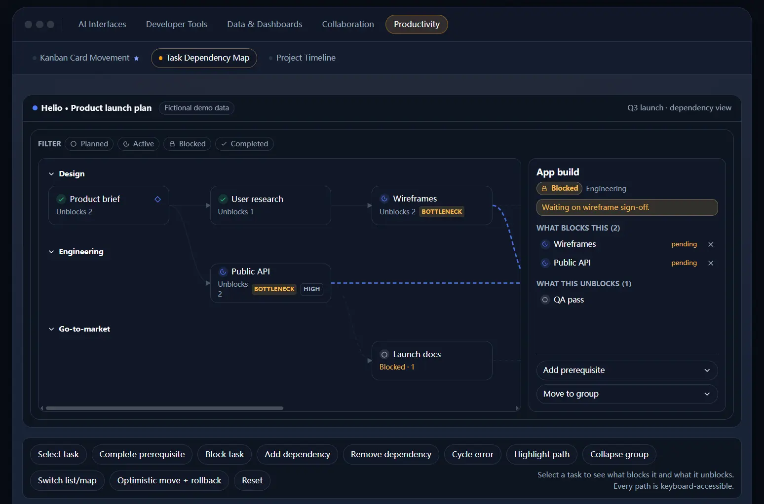The image size is (764, 504).
Task: Select the Task Dependency Map demo
Action: (x=204, y=58)
